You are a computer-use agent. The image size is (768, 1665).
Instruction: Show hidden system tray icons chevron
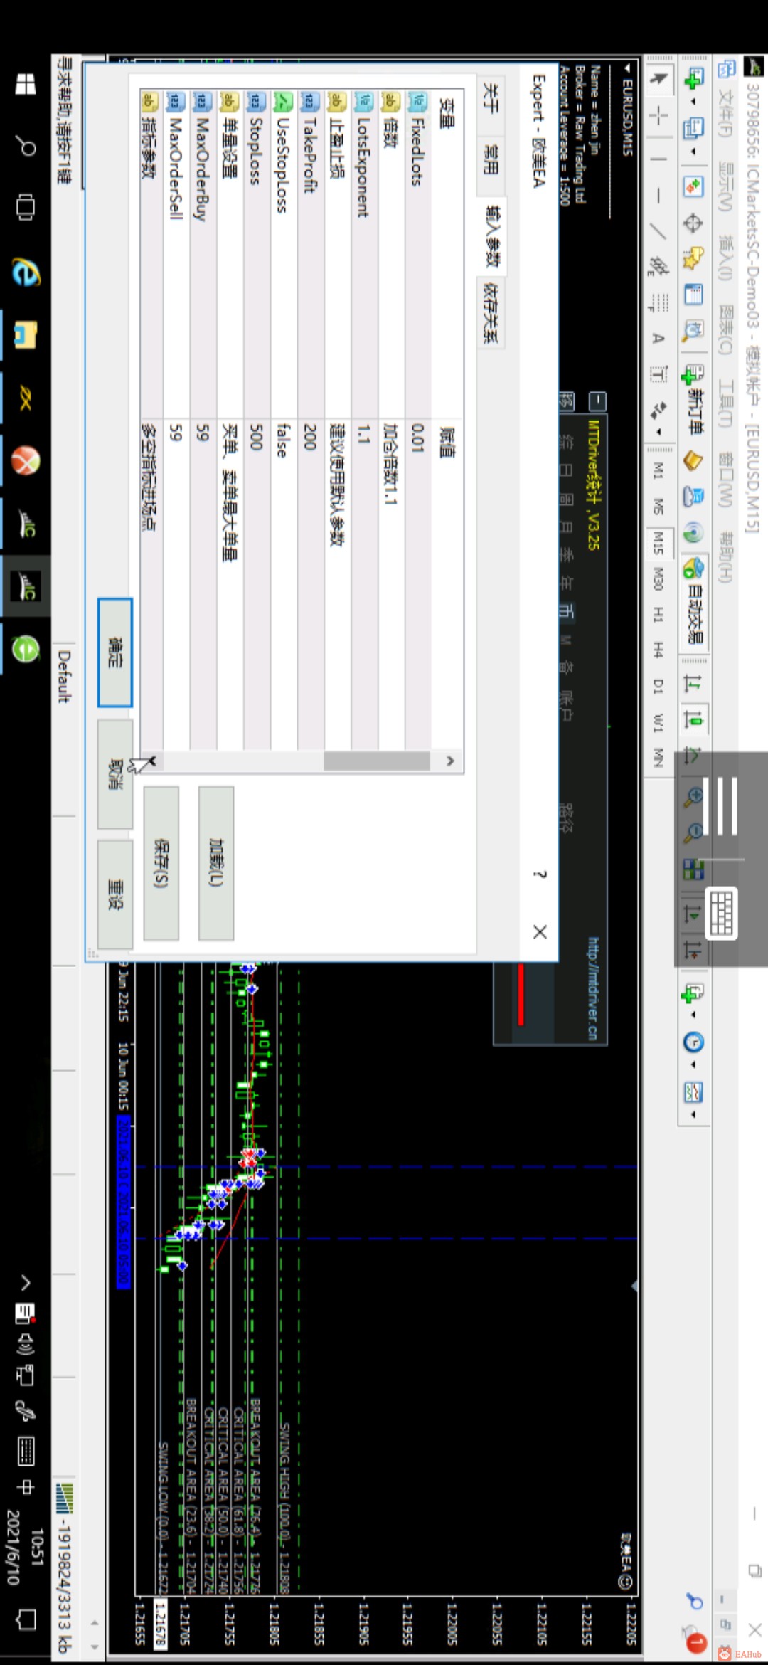26,1283
